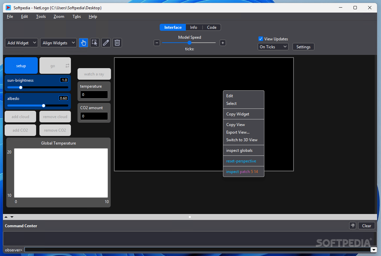The width and height of the screenshot is (381, 256).
Task: Click the forever loop icon on go button
Action: click(67, 66)
